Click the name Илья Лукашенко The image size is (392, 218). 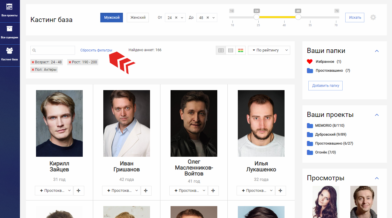[261, 167]
